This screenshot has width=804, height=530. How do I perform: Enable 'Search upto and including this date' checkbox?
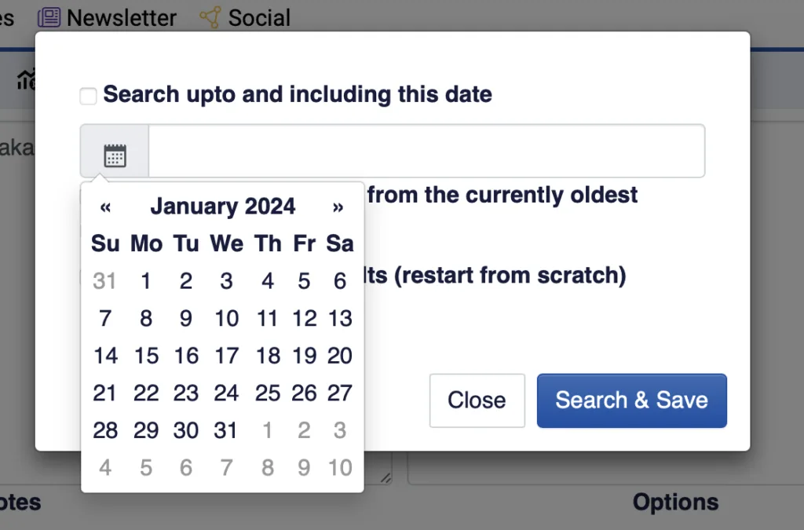click(89, 96)
